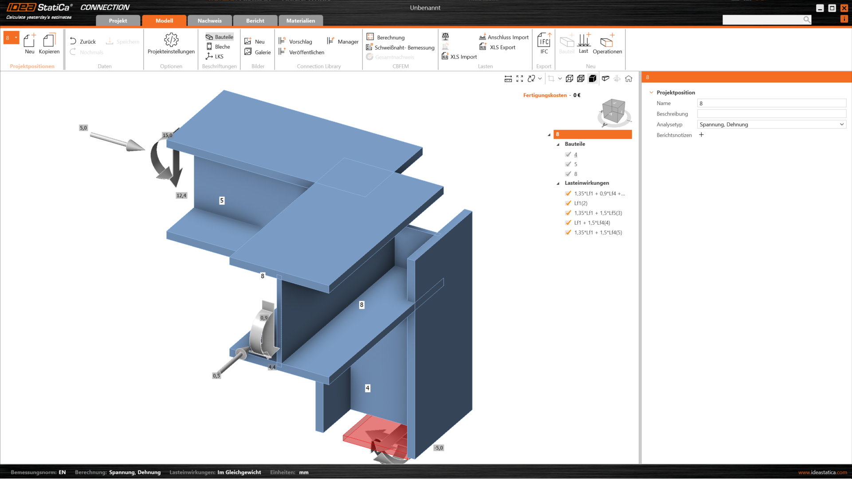Collapse the Projektposition section

point(651,93)
